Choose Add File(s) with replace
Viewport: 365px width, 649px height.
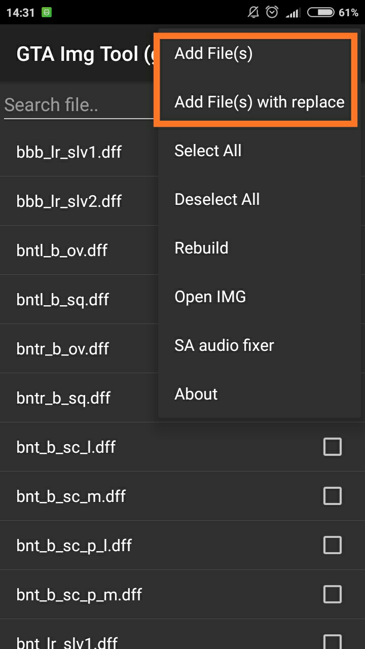click(260, 102)
